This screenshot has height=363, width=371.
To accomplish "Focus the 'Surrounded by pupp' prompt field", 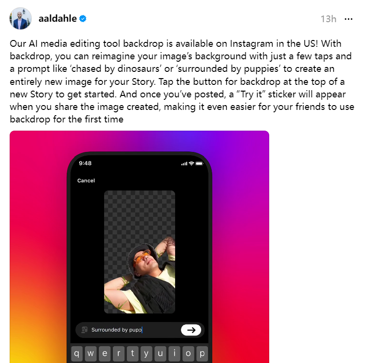I will point(139,330).
